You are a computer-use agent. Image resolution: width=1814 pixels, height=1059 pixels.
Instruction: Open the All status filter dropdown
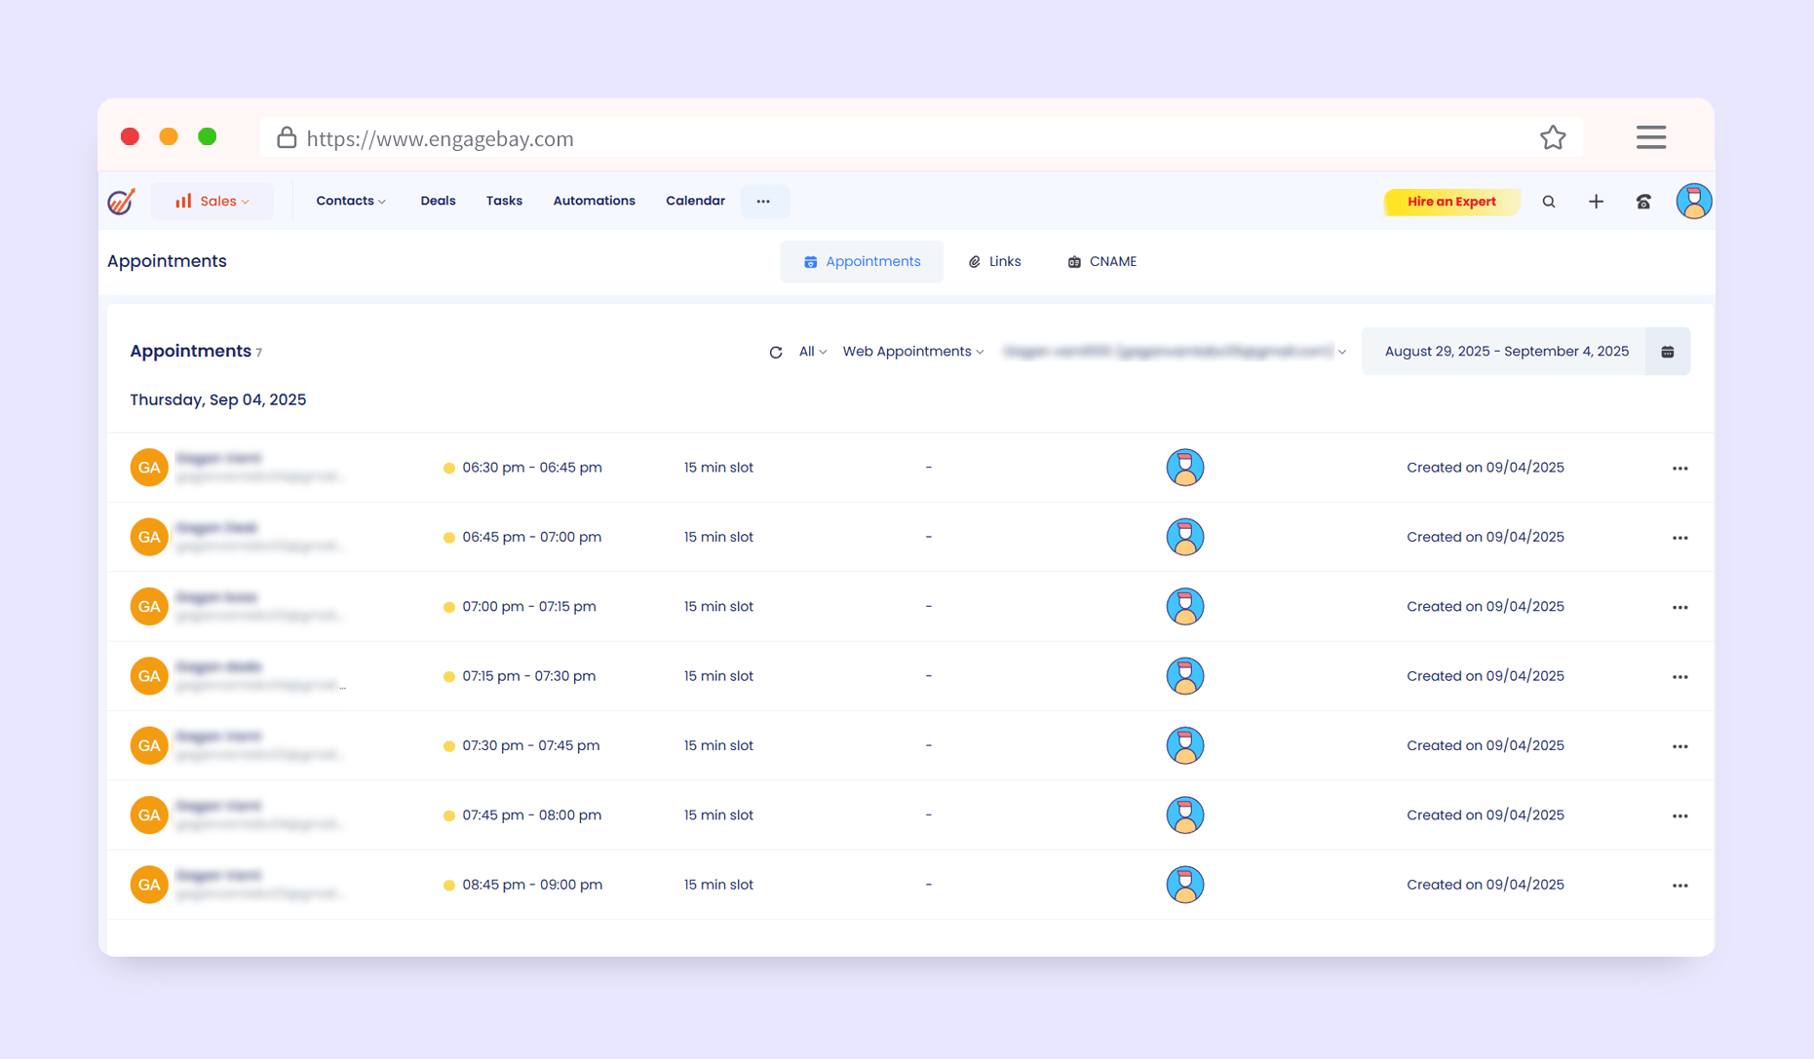point(812,352)
